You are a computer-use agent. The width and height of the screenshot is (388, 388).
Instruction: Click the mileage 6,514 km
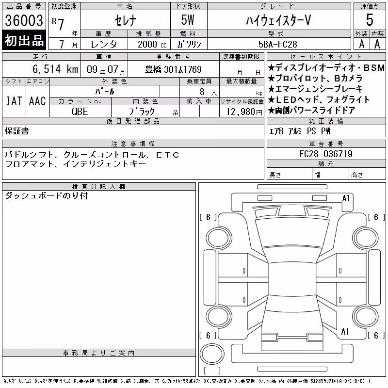pos(55,69)
